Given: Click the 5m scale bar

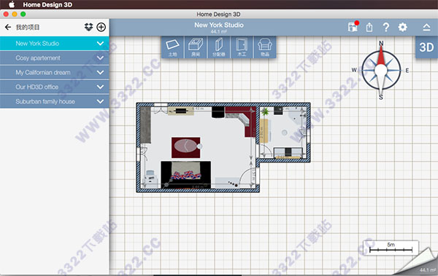Looking at the screenshot, I should (x=391, y=248).
